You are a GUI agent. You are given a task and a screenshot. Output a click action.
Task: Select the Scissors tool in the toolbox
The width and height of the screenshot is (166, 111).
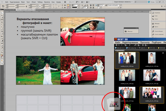pyautogui.click(x=2, y=36)
